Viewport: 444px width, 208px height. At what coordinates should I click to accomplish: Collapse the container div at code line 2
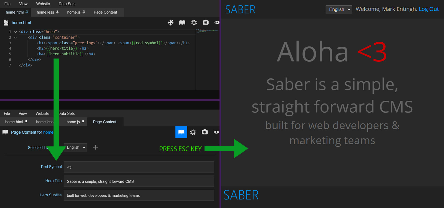coord(16,37)
